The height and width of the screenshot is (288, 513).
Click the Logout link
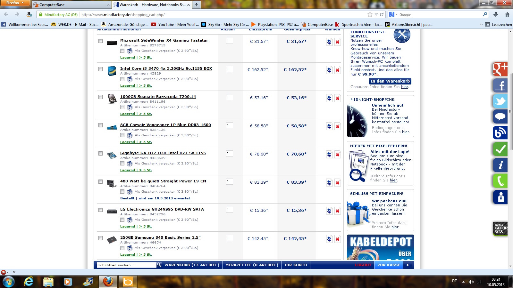coord(363,265)
